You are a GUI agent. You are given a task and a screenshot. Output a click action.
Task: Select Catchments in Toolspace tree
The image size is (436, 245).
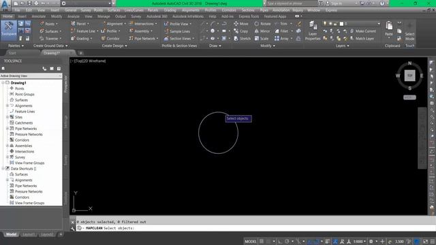coord(24,122)
